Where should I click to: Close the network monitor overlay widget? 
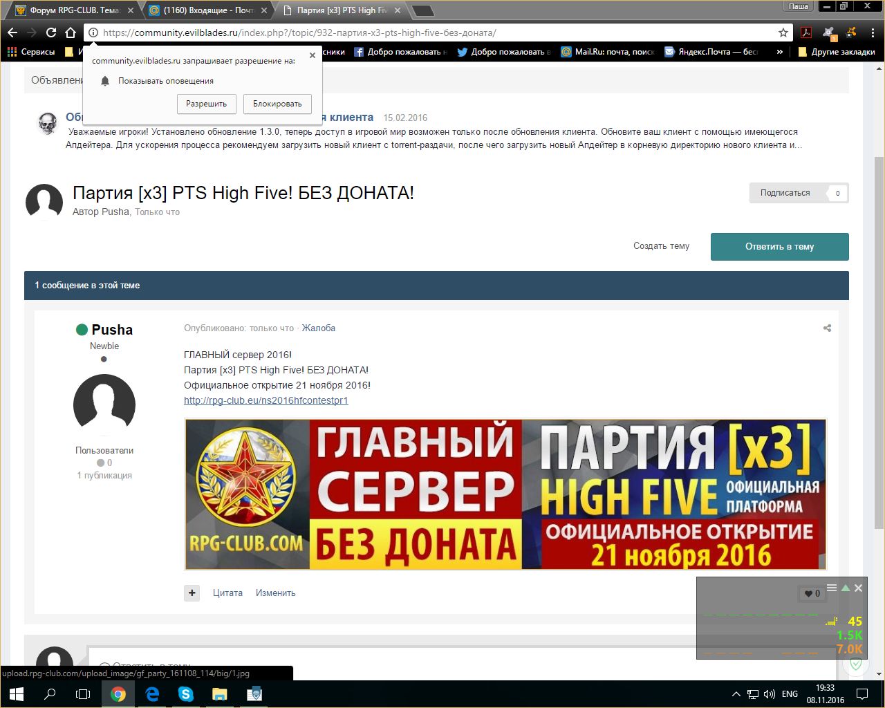[x=858, y=588]
